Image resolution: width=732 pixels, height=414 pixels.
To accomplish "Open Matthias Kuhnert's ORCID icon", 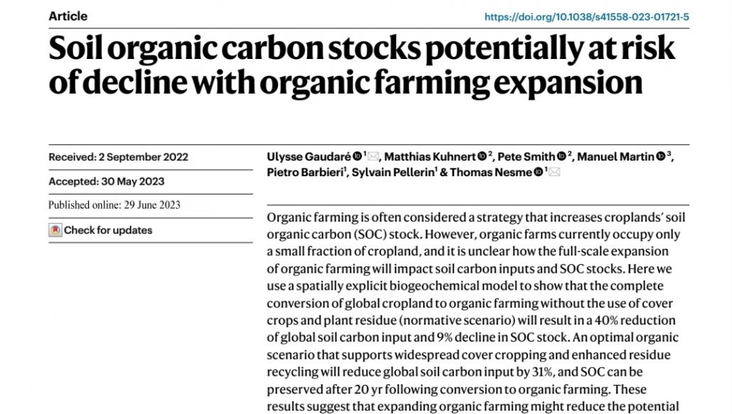I will click(x=483, y=156).
